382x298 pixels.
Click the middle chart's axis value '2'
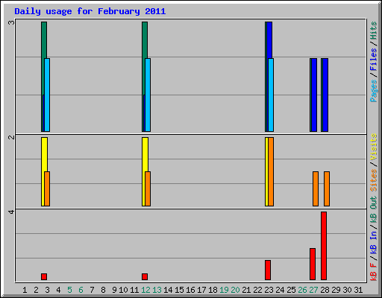coord(11,138)
